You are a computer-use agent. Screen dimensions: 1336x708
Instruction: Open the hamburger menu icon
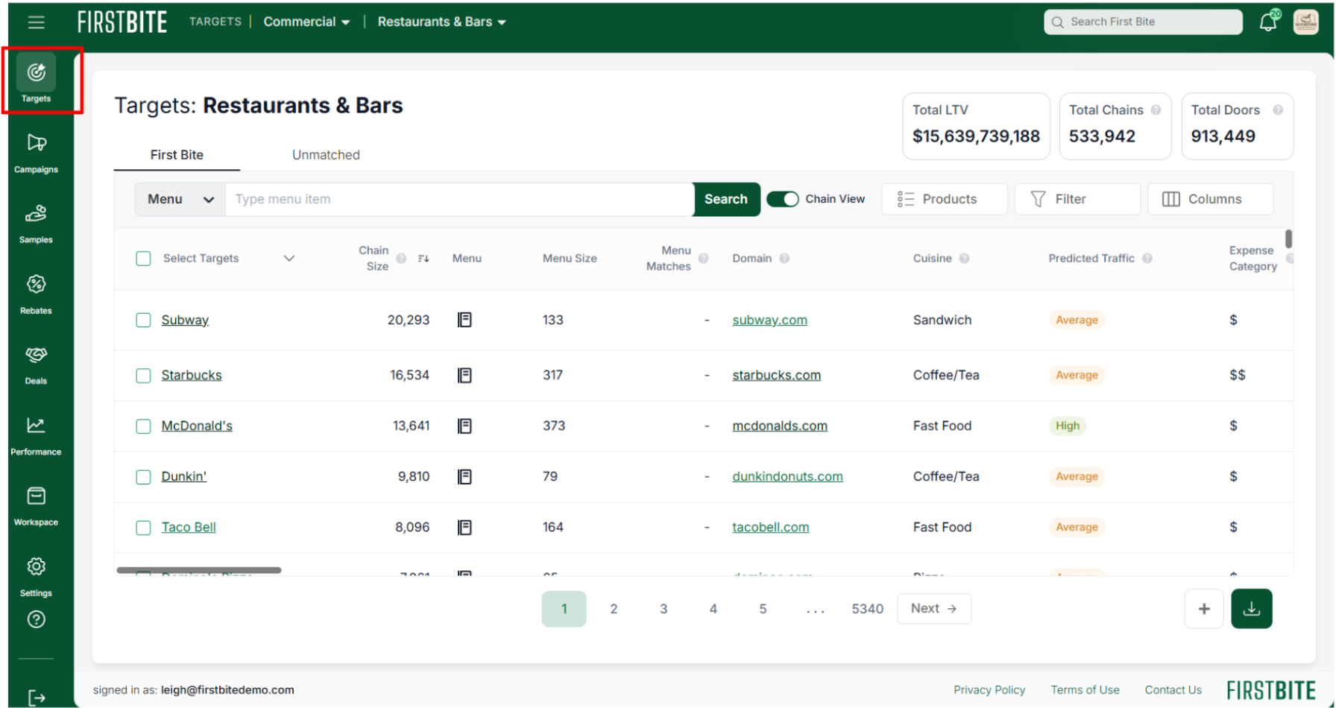[36, 22]
